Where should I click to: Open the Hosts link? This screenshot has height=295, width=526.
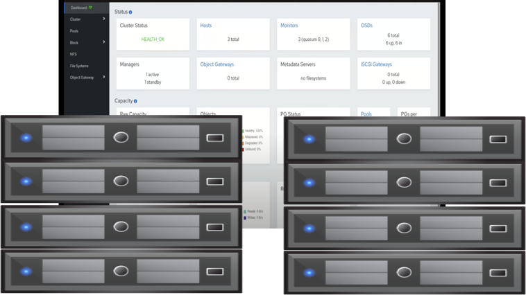pos(206,26)
